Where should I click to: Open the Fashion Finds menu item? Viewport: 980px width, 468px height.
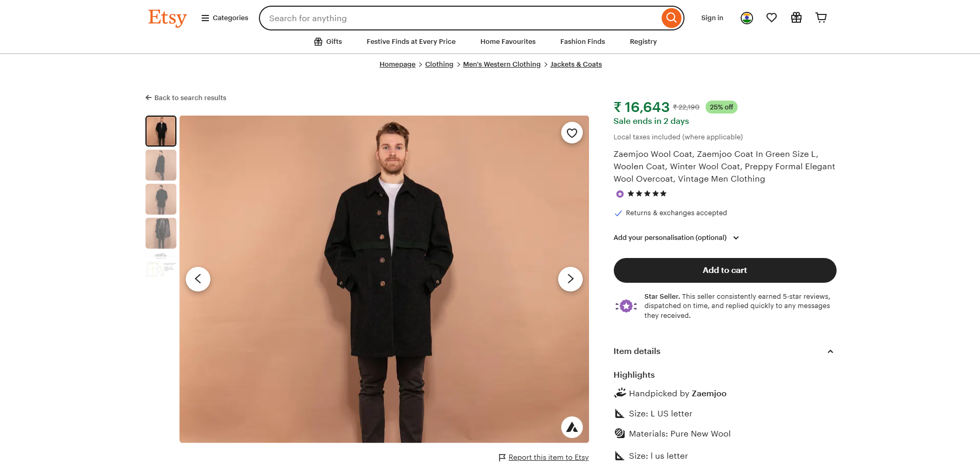tap(582, 42)
